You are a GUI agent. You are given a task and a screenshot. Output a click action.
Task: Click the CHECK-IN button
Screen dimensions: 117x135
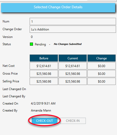tap(73, 121)
